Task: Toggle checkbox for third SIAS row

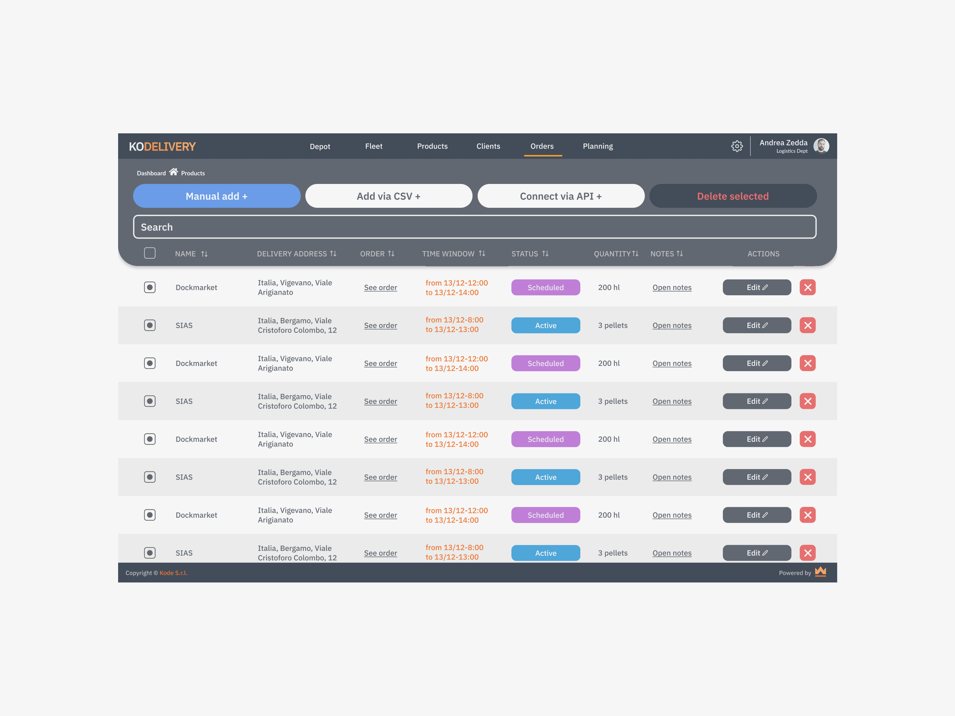Action: (150, 477)
